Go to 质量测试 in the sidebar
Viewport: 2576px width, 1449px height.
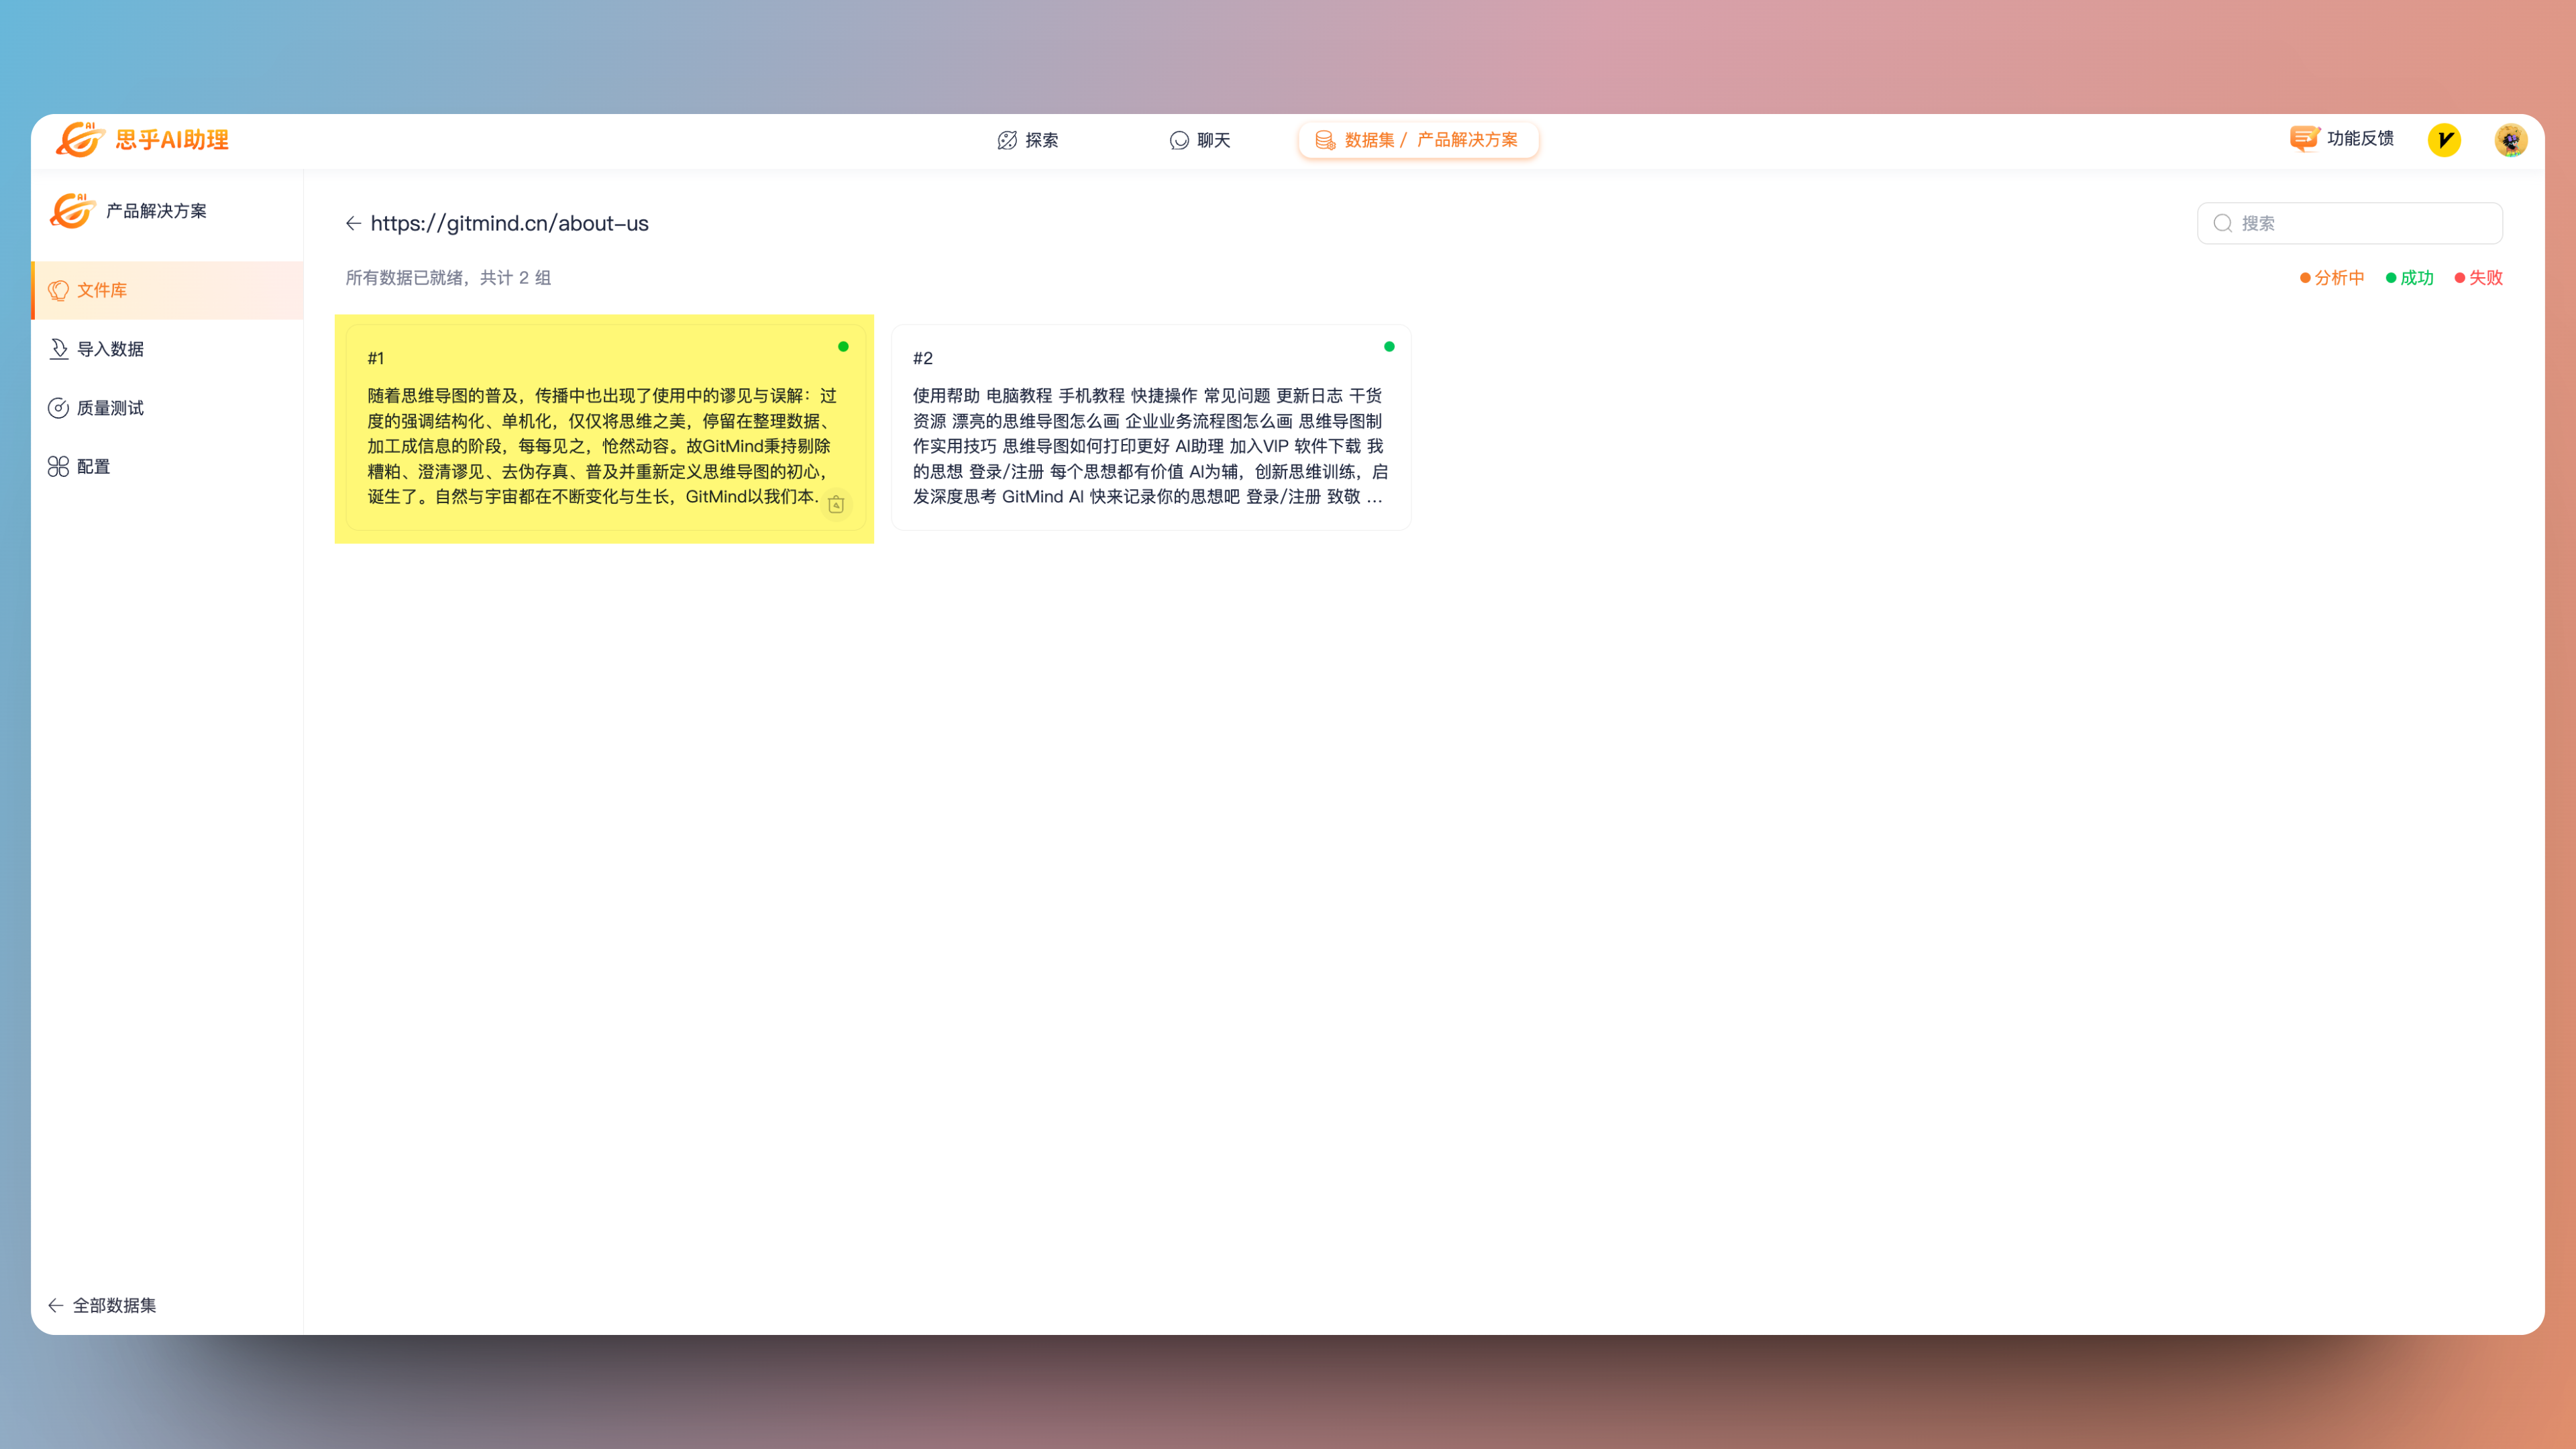[110, 408]
